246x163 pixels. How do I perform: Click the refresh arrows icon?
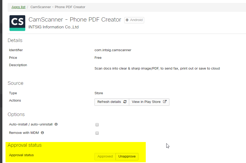click(125, 102)
